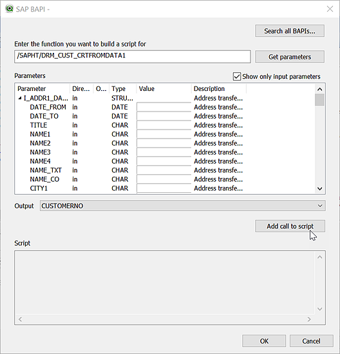Click the NAME_TXT value field
340x354 pixels.
[x=164, y=170]
